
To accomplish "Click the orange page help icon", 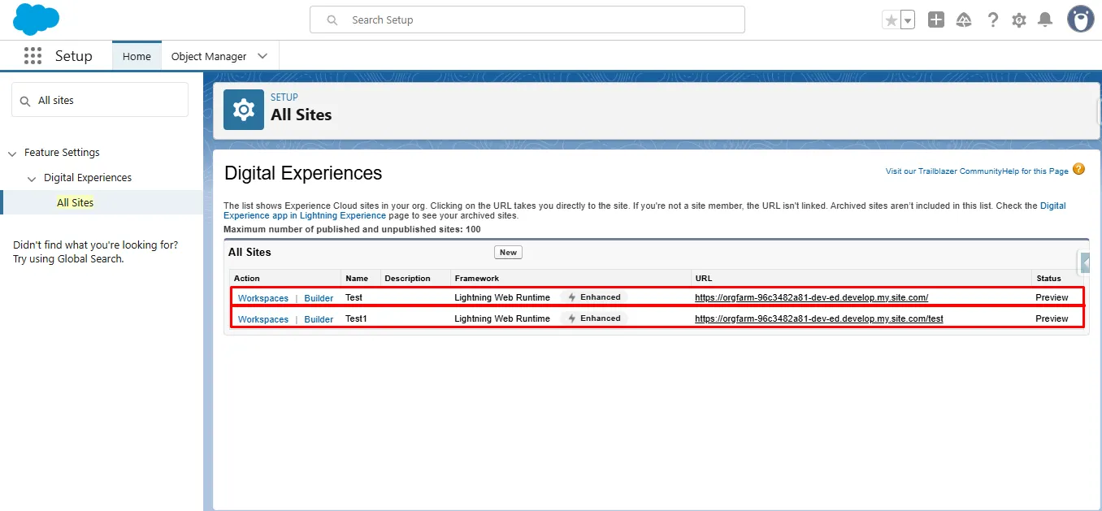I will pyautogui.click(x=1078, y=170).
